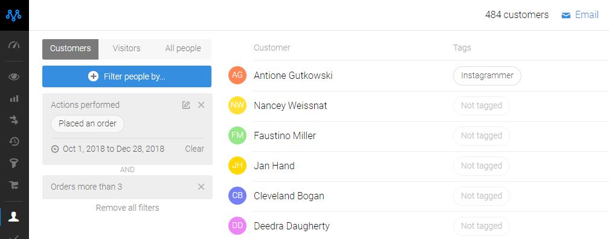Click the app logo at top left
609x239 pixels.
[14, 15]
